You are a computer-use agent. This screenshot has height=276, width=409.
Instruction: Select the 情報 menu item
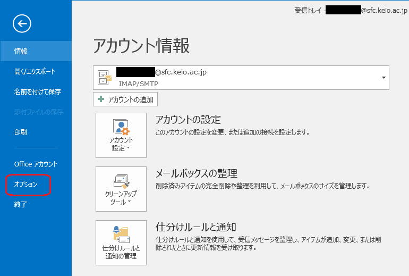[x=21, y=51]
